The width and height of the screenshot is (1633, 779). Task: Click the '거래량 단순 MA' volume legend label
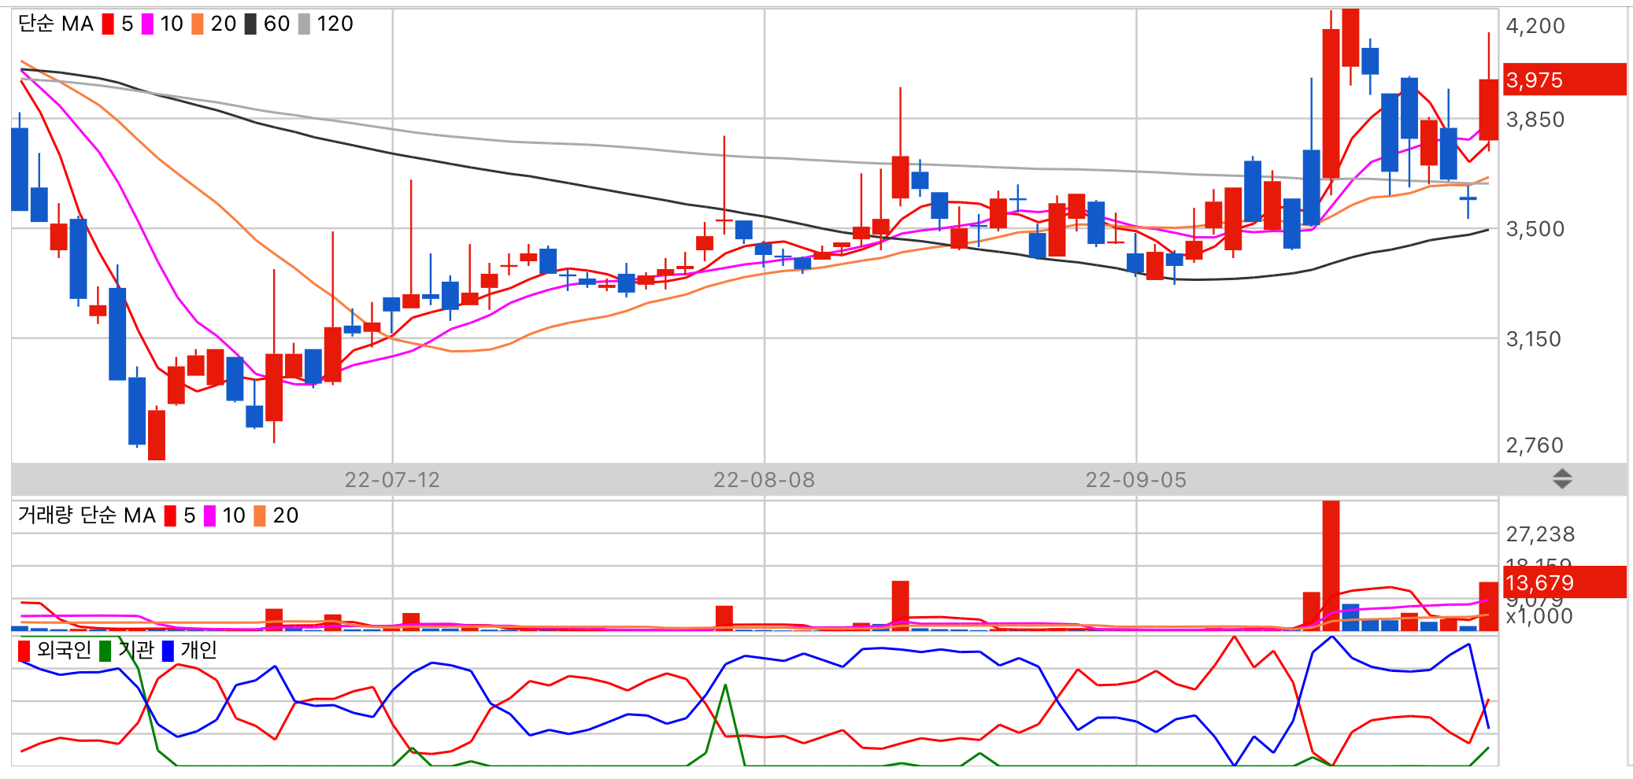click(x=87, y=515)
